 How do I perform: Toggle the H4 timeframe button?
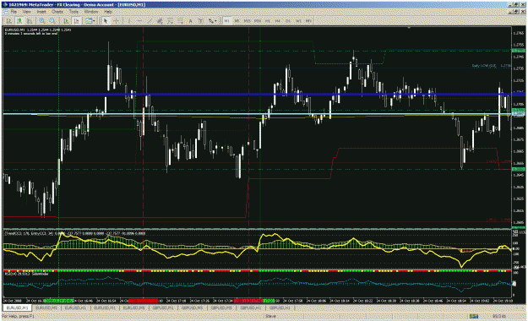277,21
